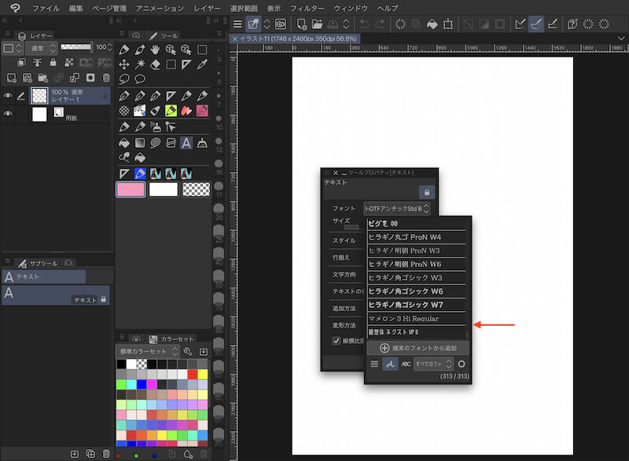Open the Layer panel hamburger menu
Viewport: 629px width, 461px height.
pyautogui.click(x=8, y=34)
